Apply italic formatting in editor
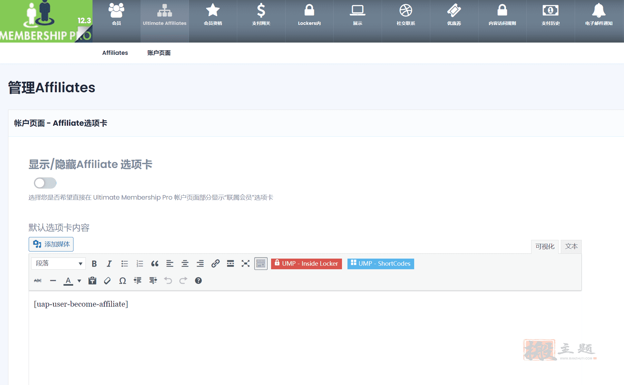 109,264
